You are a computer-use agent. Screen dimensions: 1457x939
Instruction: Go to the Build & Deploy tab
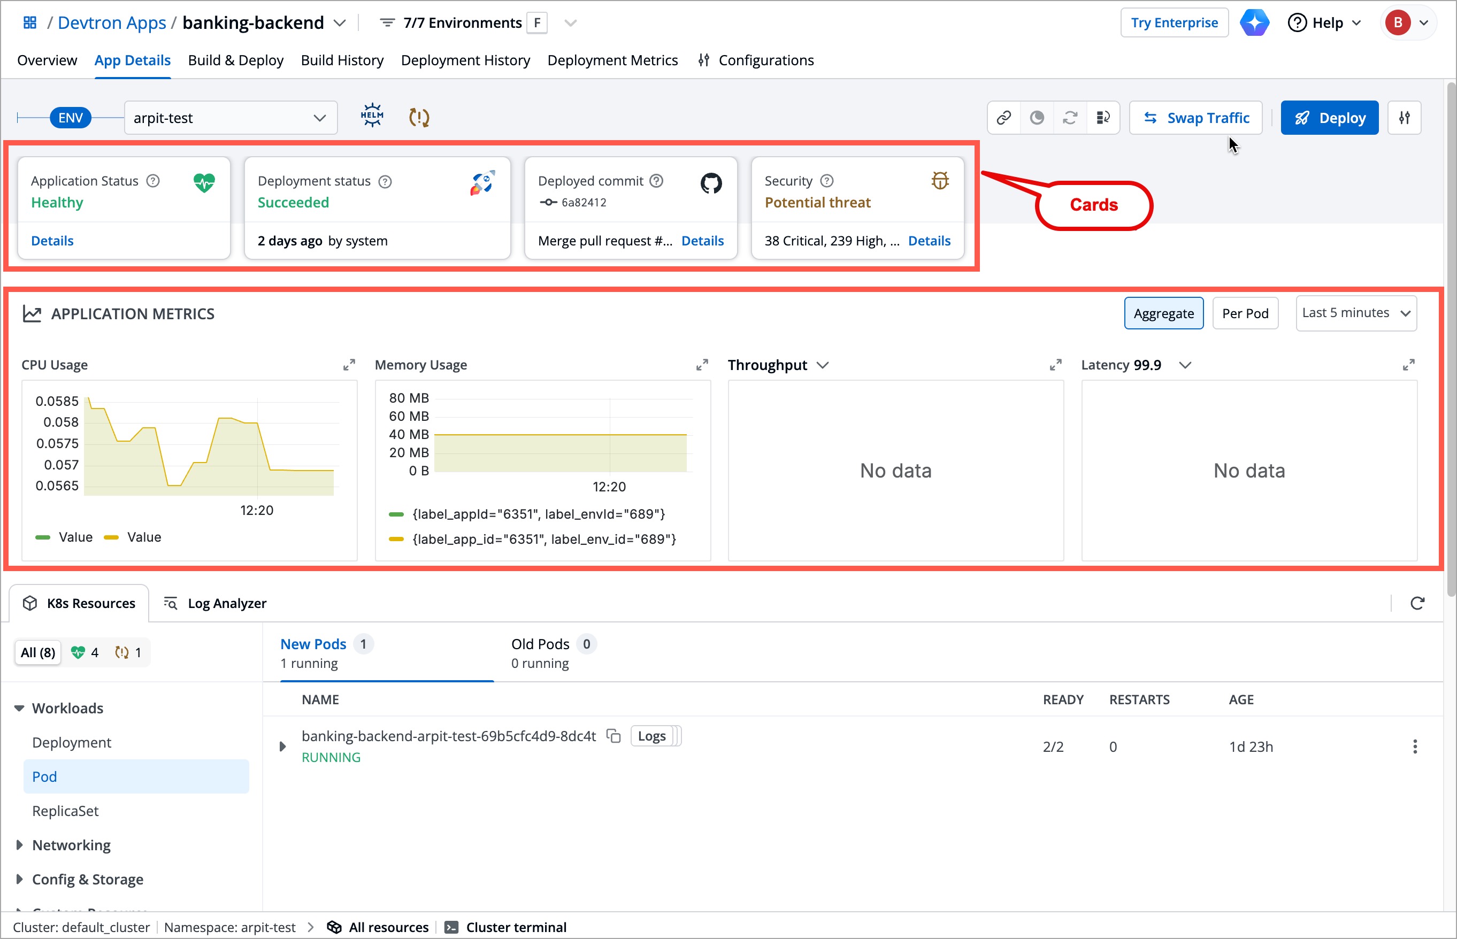(x=235, y=60)
